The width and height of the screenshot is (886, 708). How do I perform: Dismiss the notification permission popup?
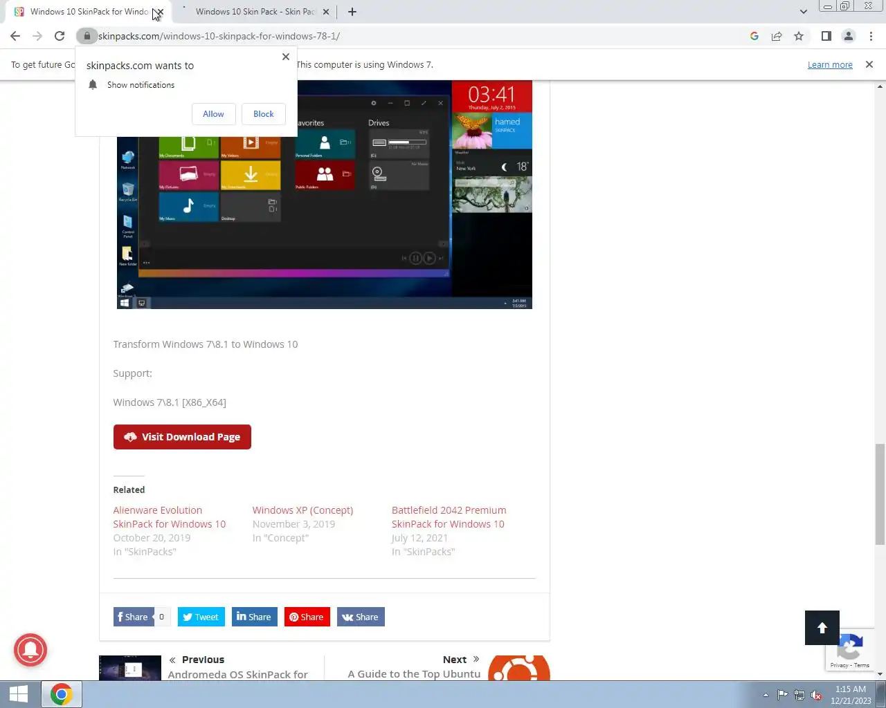click(x=286, y=57)
